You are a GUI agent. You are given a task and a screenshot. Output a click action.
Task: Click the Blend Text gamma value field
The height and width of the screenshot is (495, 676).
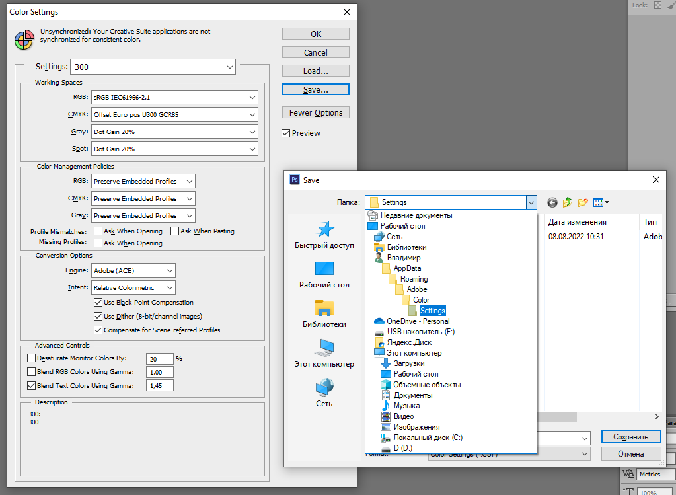point(160,385)
